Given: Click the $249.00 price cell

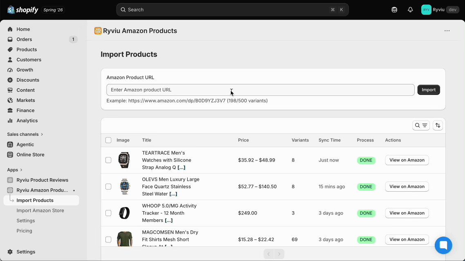Looking at the screenshot, I should 248,213.
